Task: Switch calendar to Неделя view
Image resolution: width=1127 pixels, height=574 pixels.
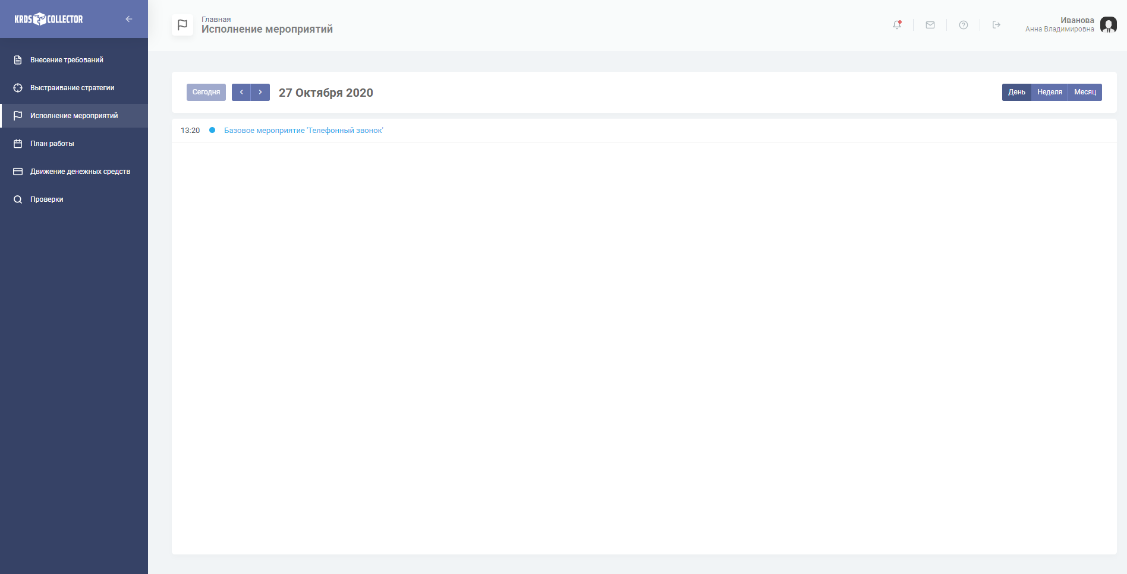Action: pos(1049,92)
